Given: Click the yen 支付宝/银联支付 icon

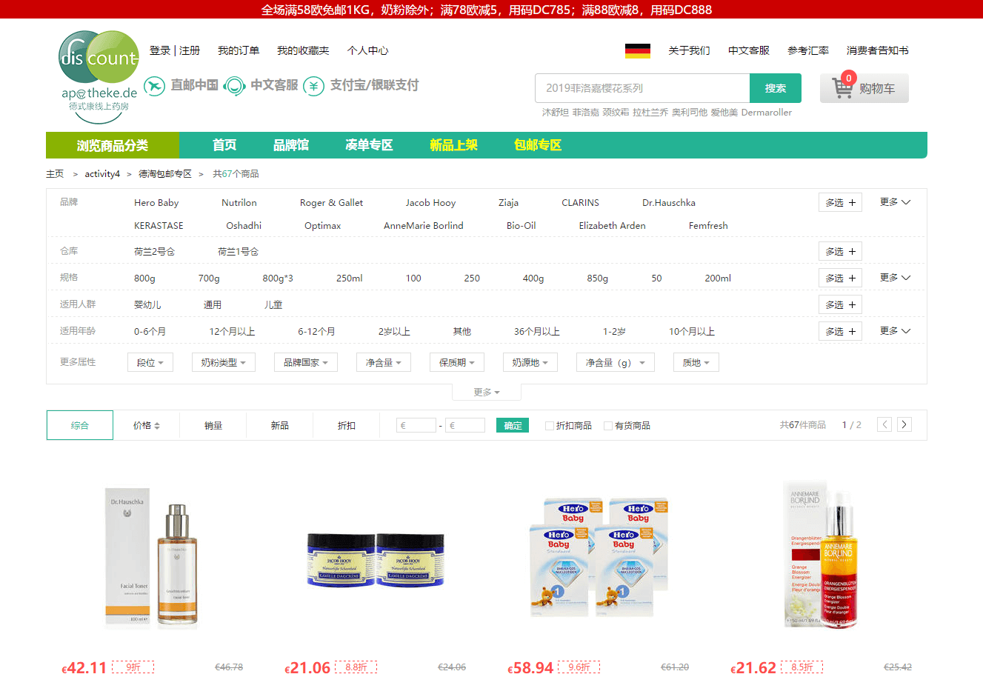Looking at the screenshot, I should coord(314,86).
